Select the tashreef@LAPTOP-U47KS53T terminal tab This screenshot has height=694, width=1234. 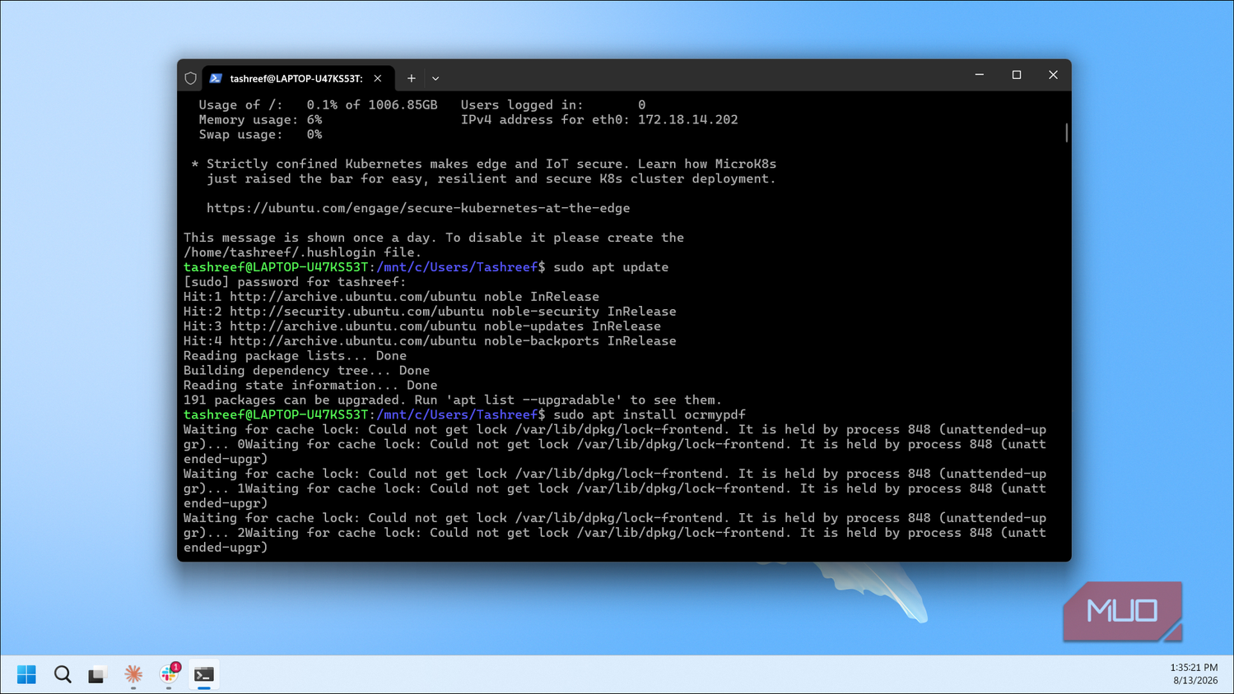pos(296,78)
